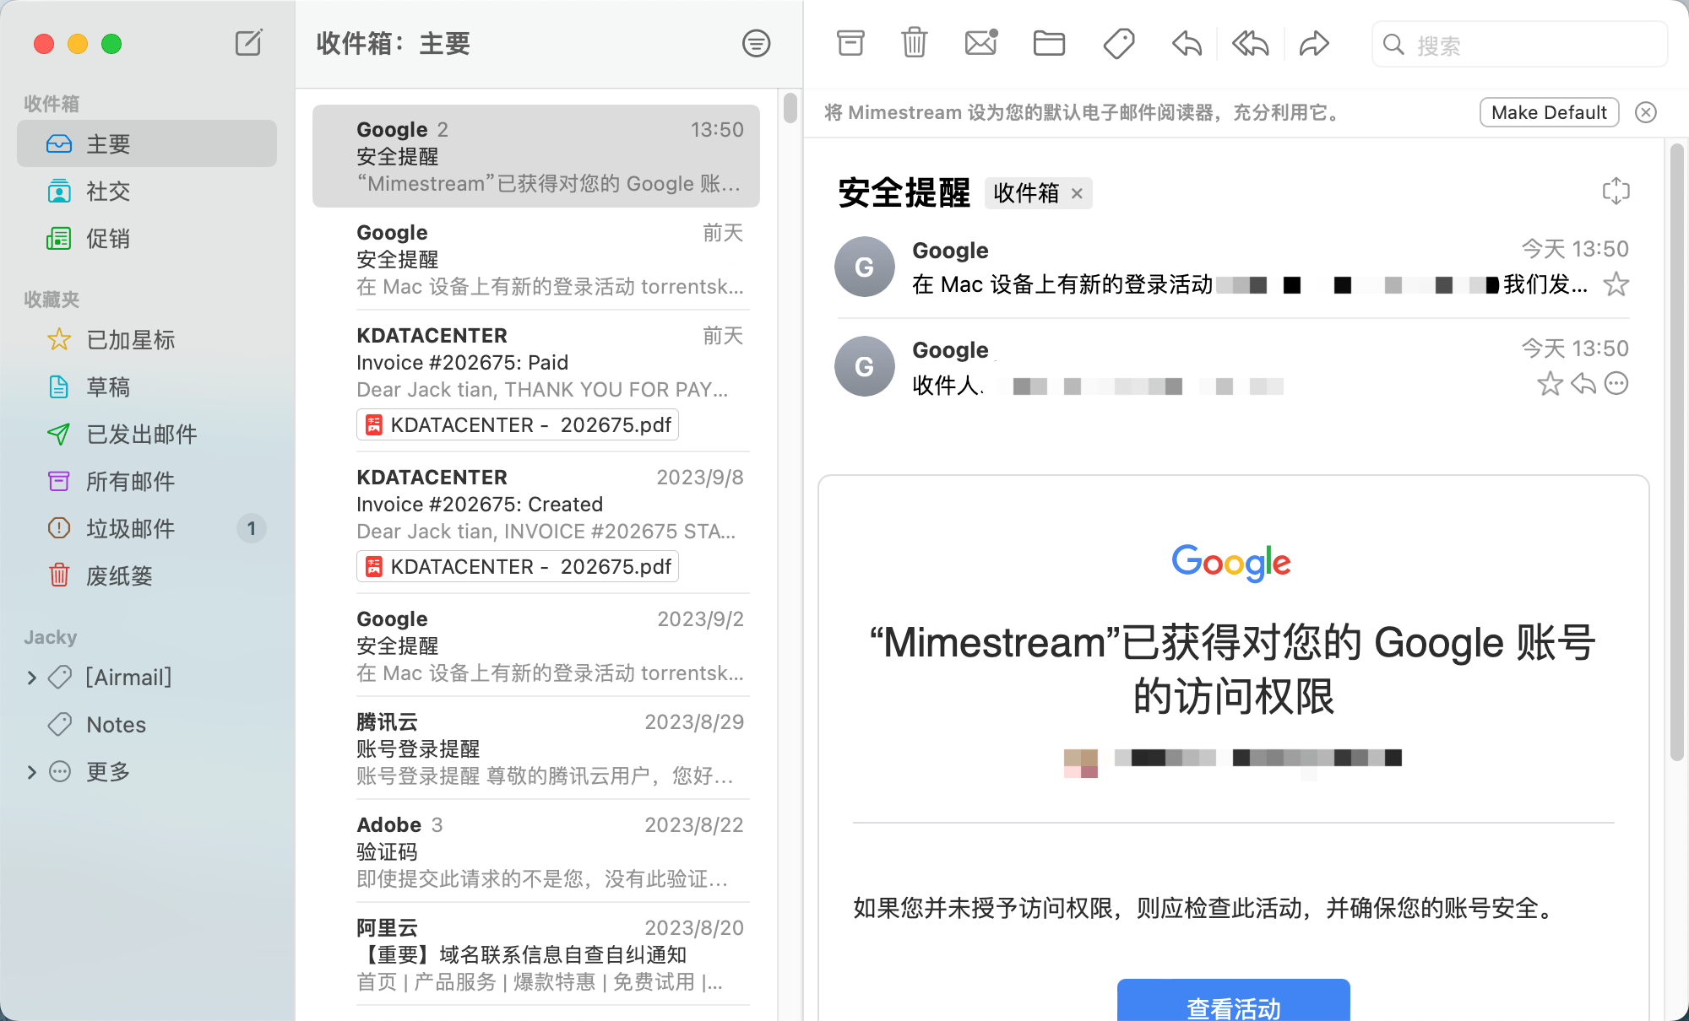Open the 废纸篓 trash folder
Viewport: 1689px width, 1021px height.
(x=147, y=575)
